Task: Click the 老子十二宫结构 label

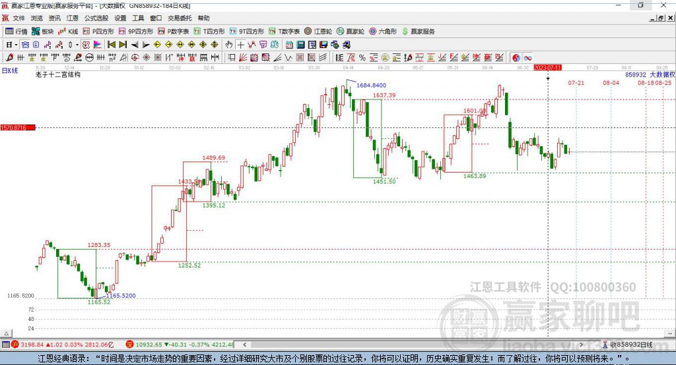Action: (58, 75)
